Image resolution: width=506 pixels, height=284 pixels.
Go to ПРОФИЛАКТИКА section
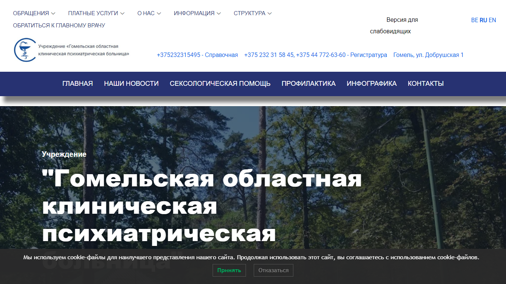pyautogui.click(x=309, y=84)
